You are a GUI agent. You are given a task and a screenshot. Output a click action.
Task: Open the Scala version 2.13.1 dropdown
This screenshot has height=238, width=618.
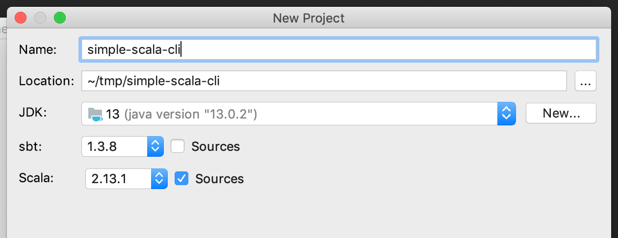[x=159, y=179]
